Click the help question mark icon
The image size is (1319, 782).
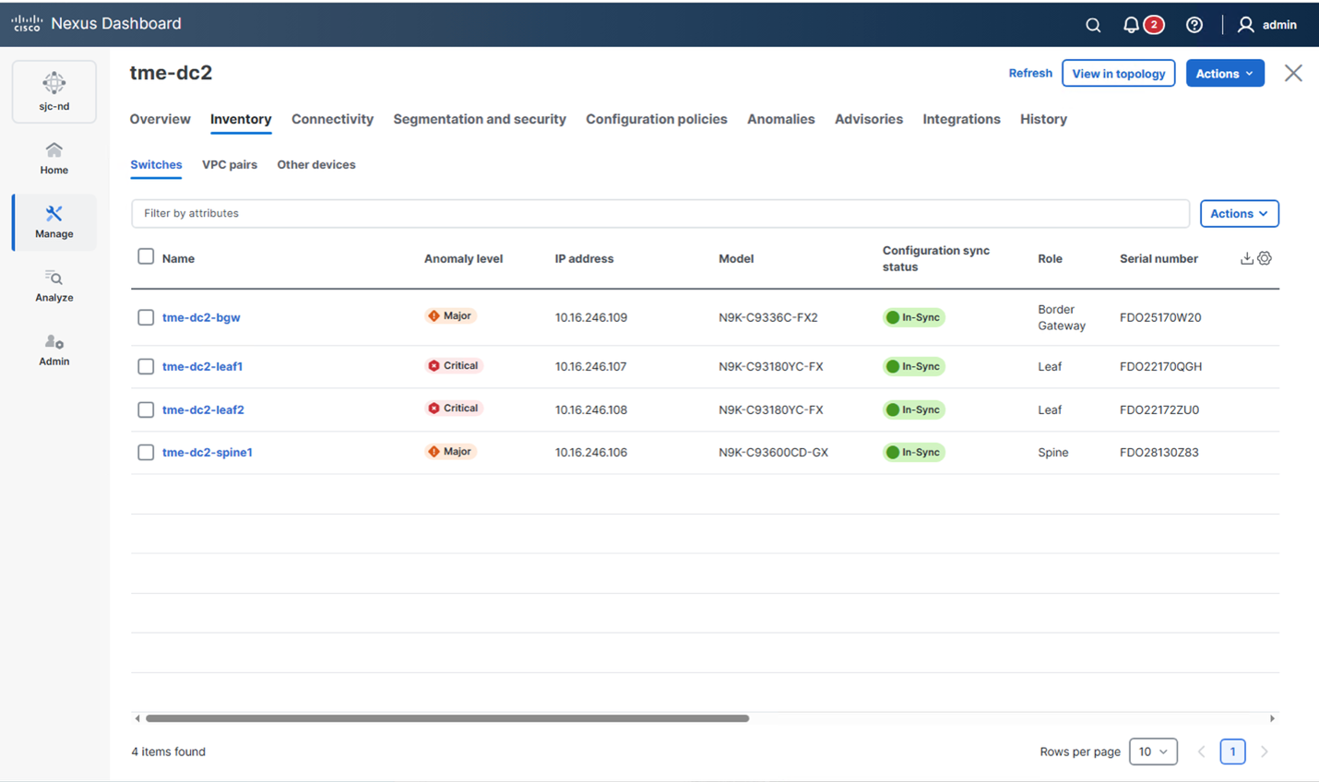coord(1194,25)
